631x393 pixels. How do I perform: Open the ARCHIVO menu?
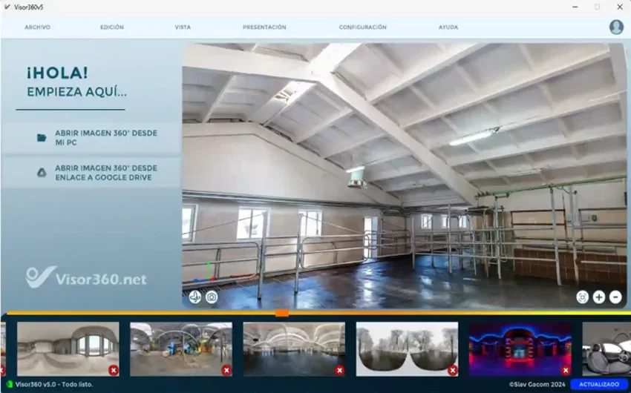pyautogui.click(x=37, y=27)
